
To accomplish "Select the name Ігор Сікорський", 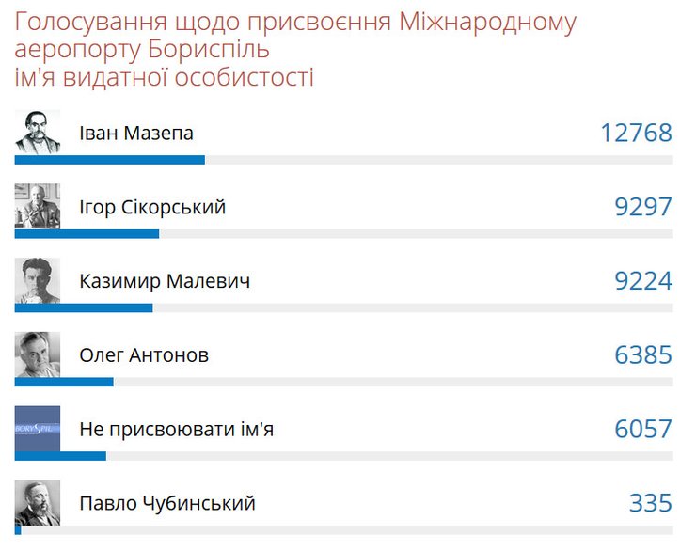I will tap(152, 207).
